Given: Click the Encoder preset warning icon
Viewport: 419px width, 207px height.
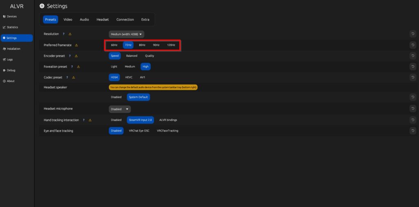Looking at the screenshot, I should 76,56.
